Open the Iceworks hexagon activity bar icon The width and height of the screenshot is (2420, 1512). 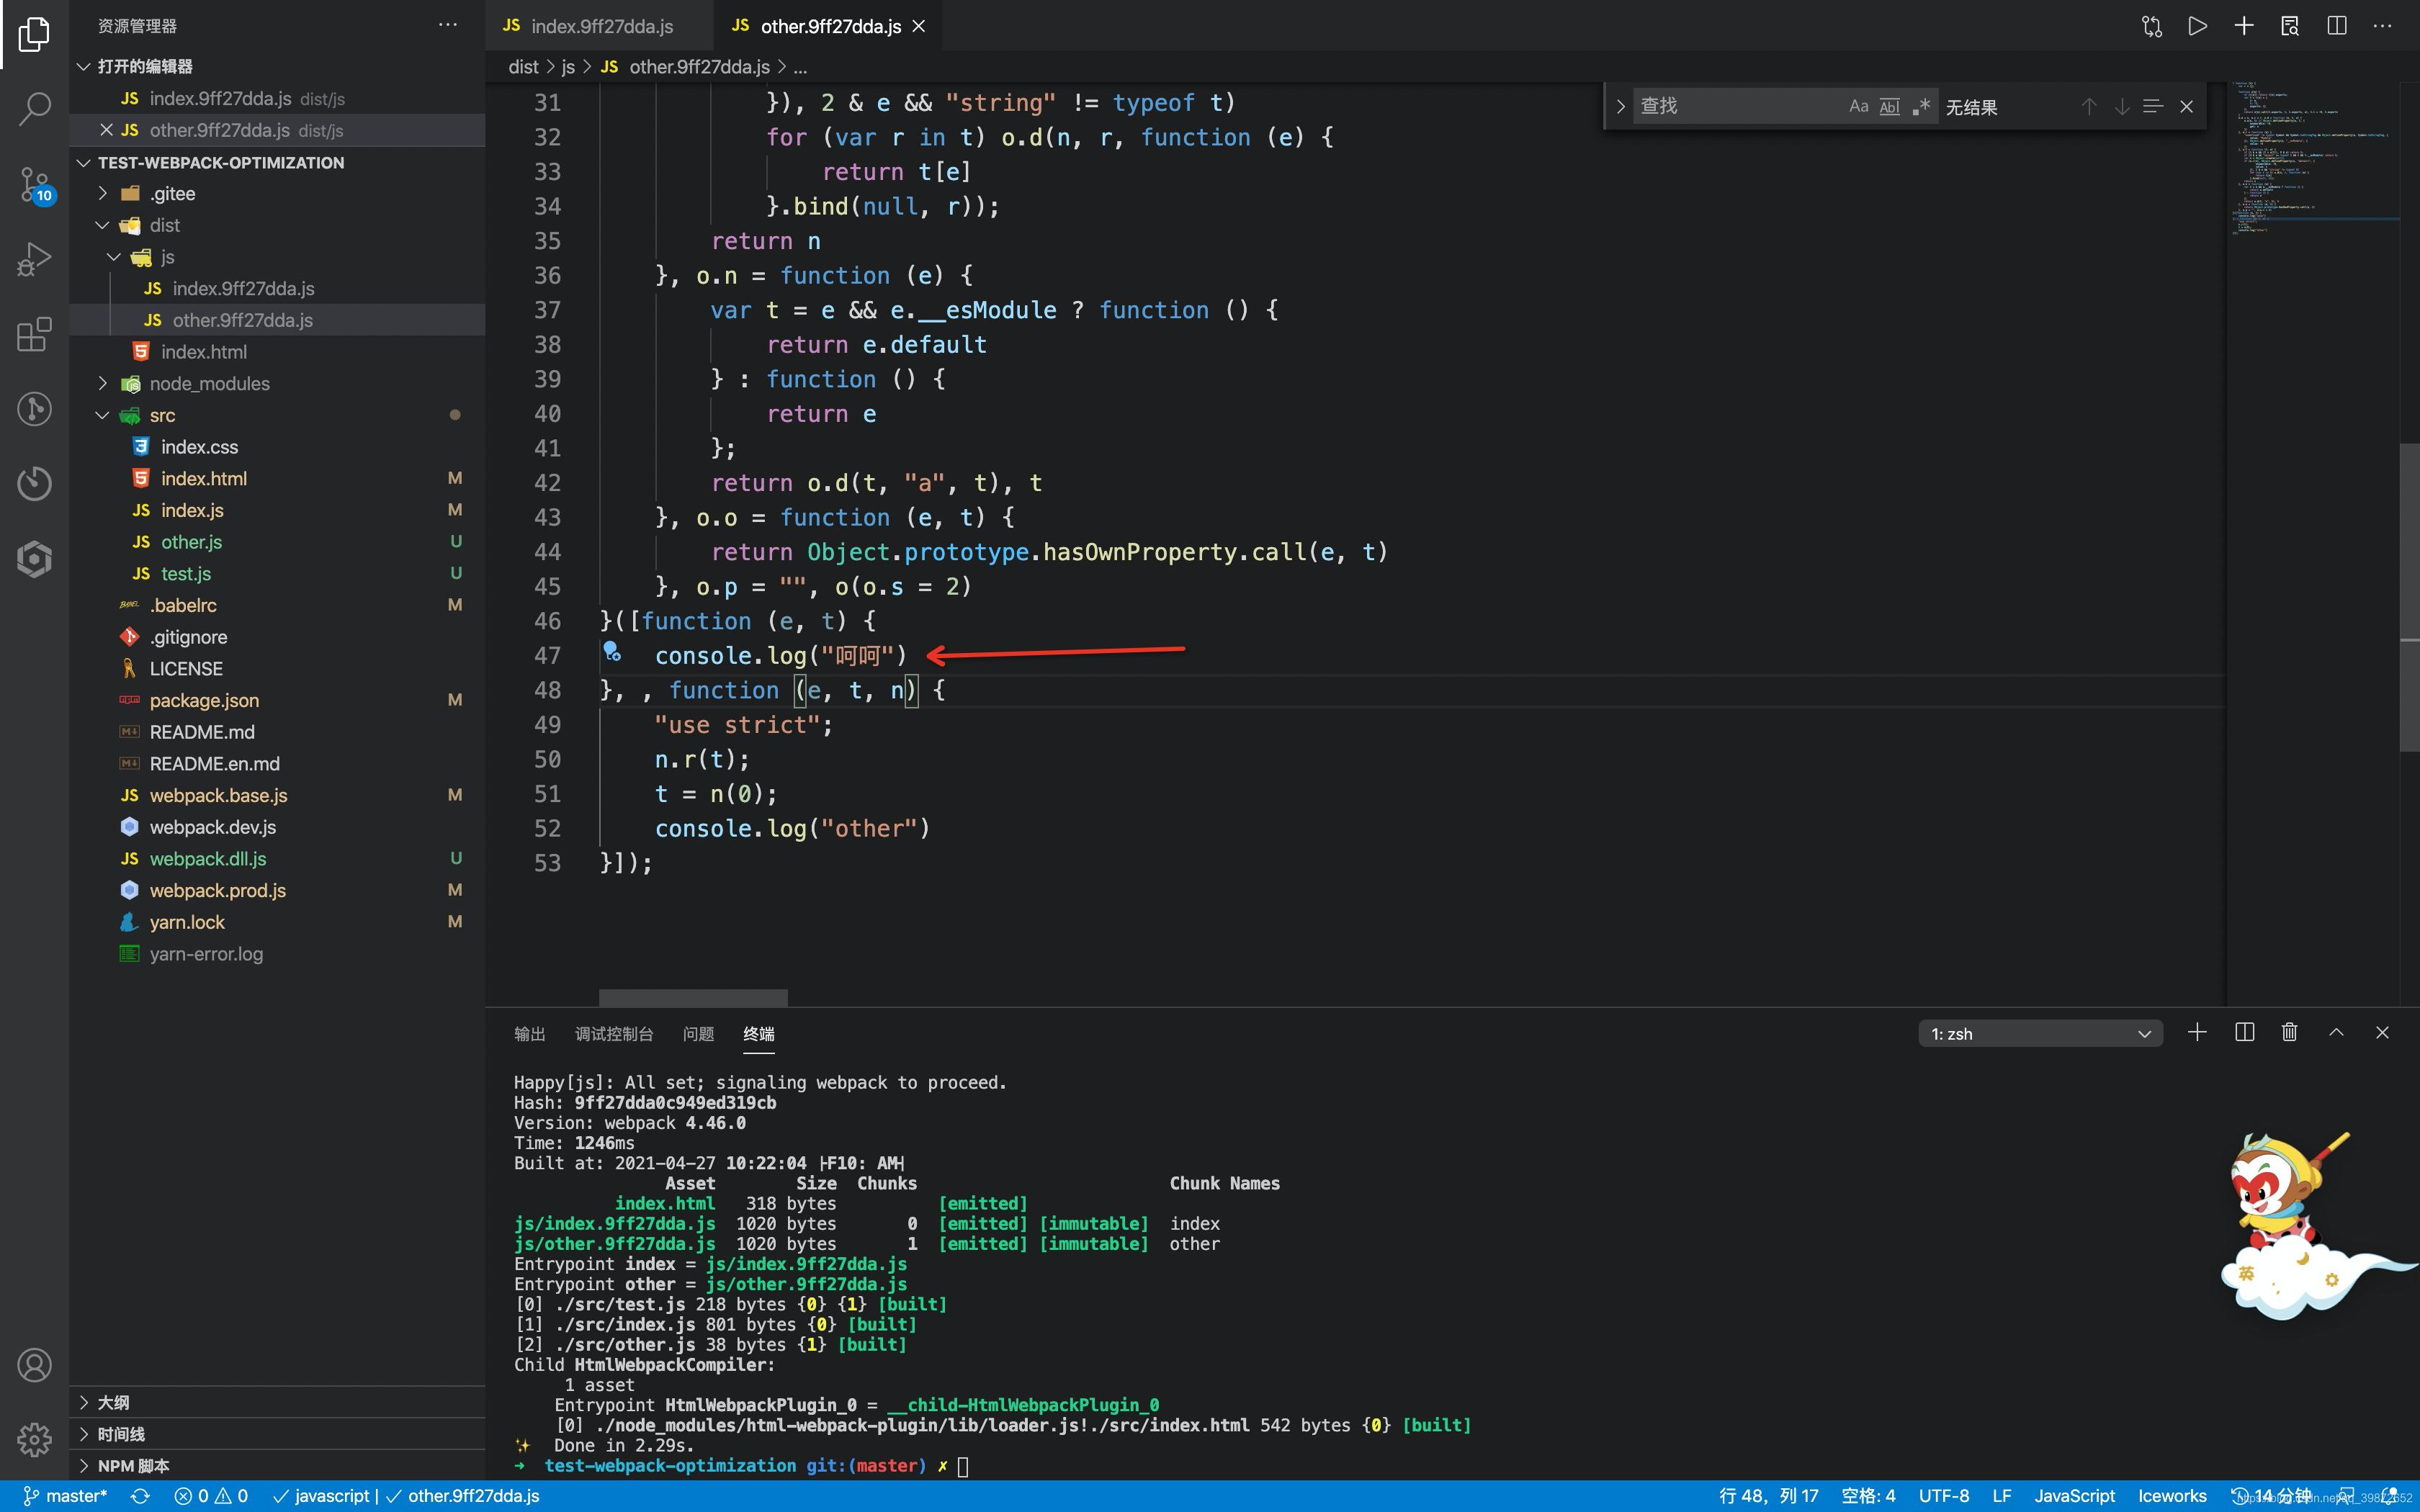click(x=34, y=559)
